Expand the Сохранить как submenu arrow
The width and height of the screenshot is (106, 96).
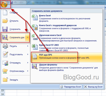coord(28,37)
